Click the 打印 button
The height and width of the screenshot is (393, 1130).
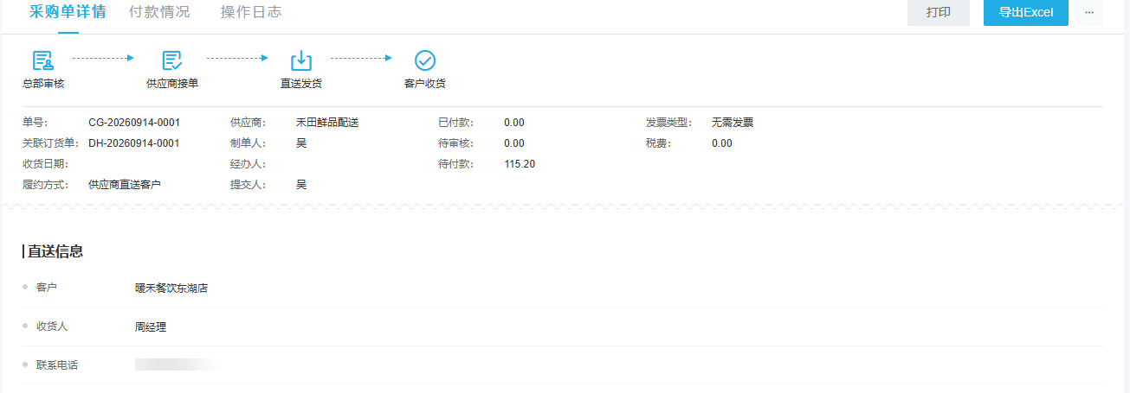coord(939,12)
